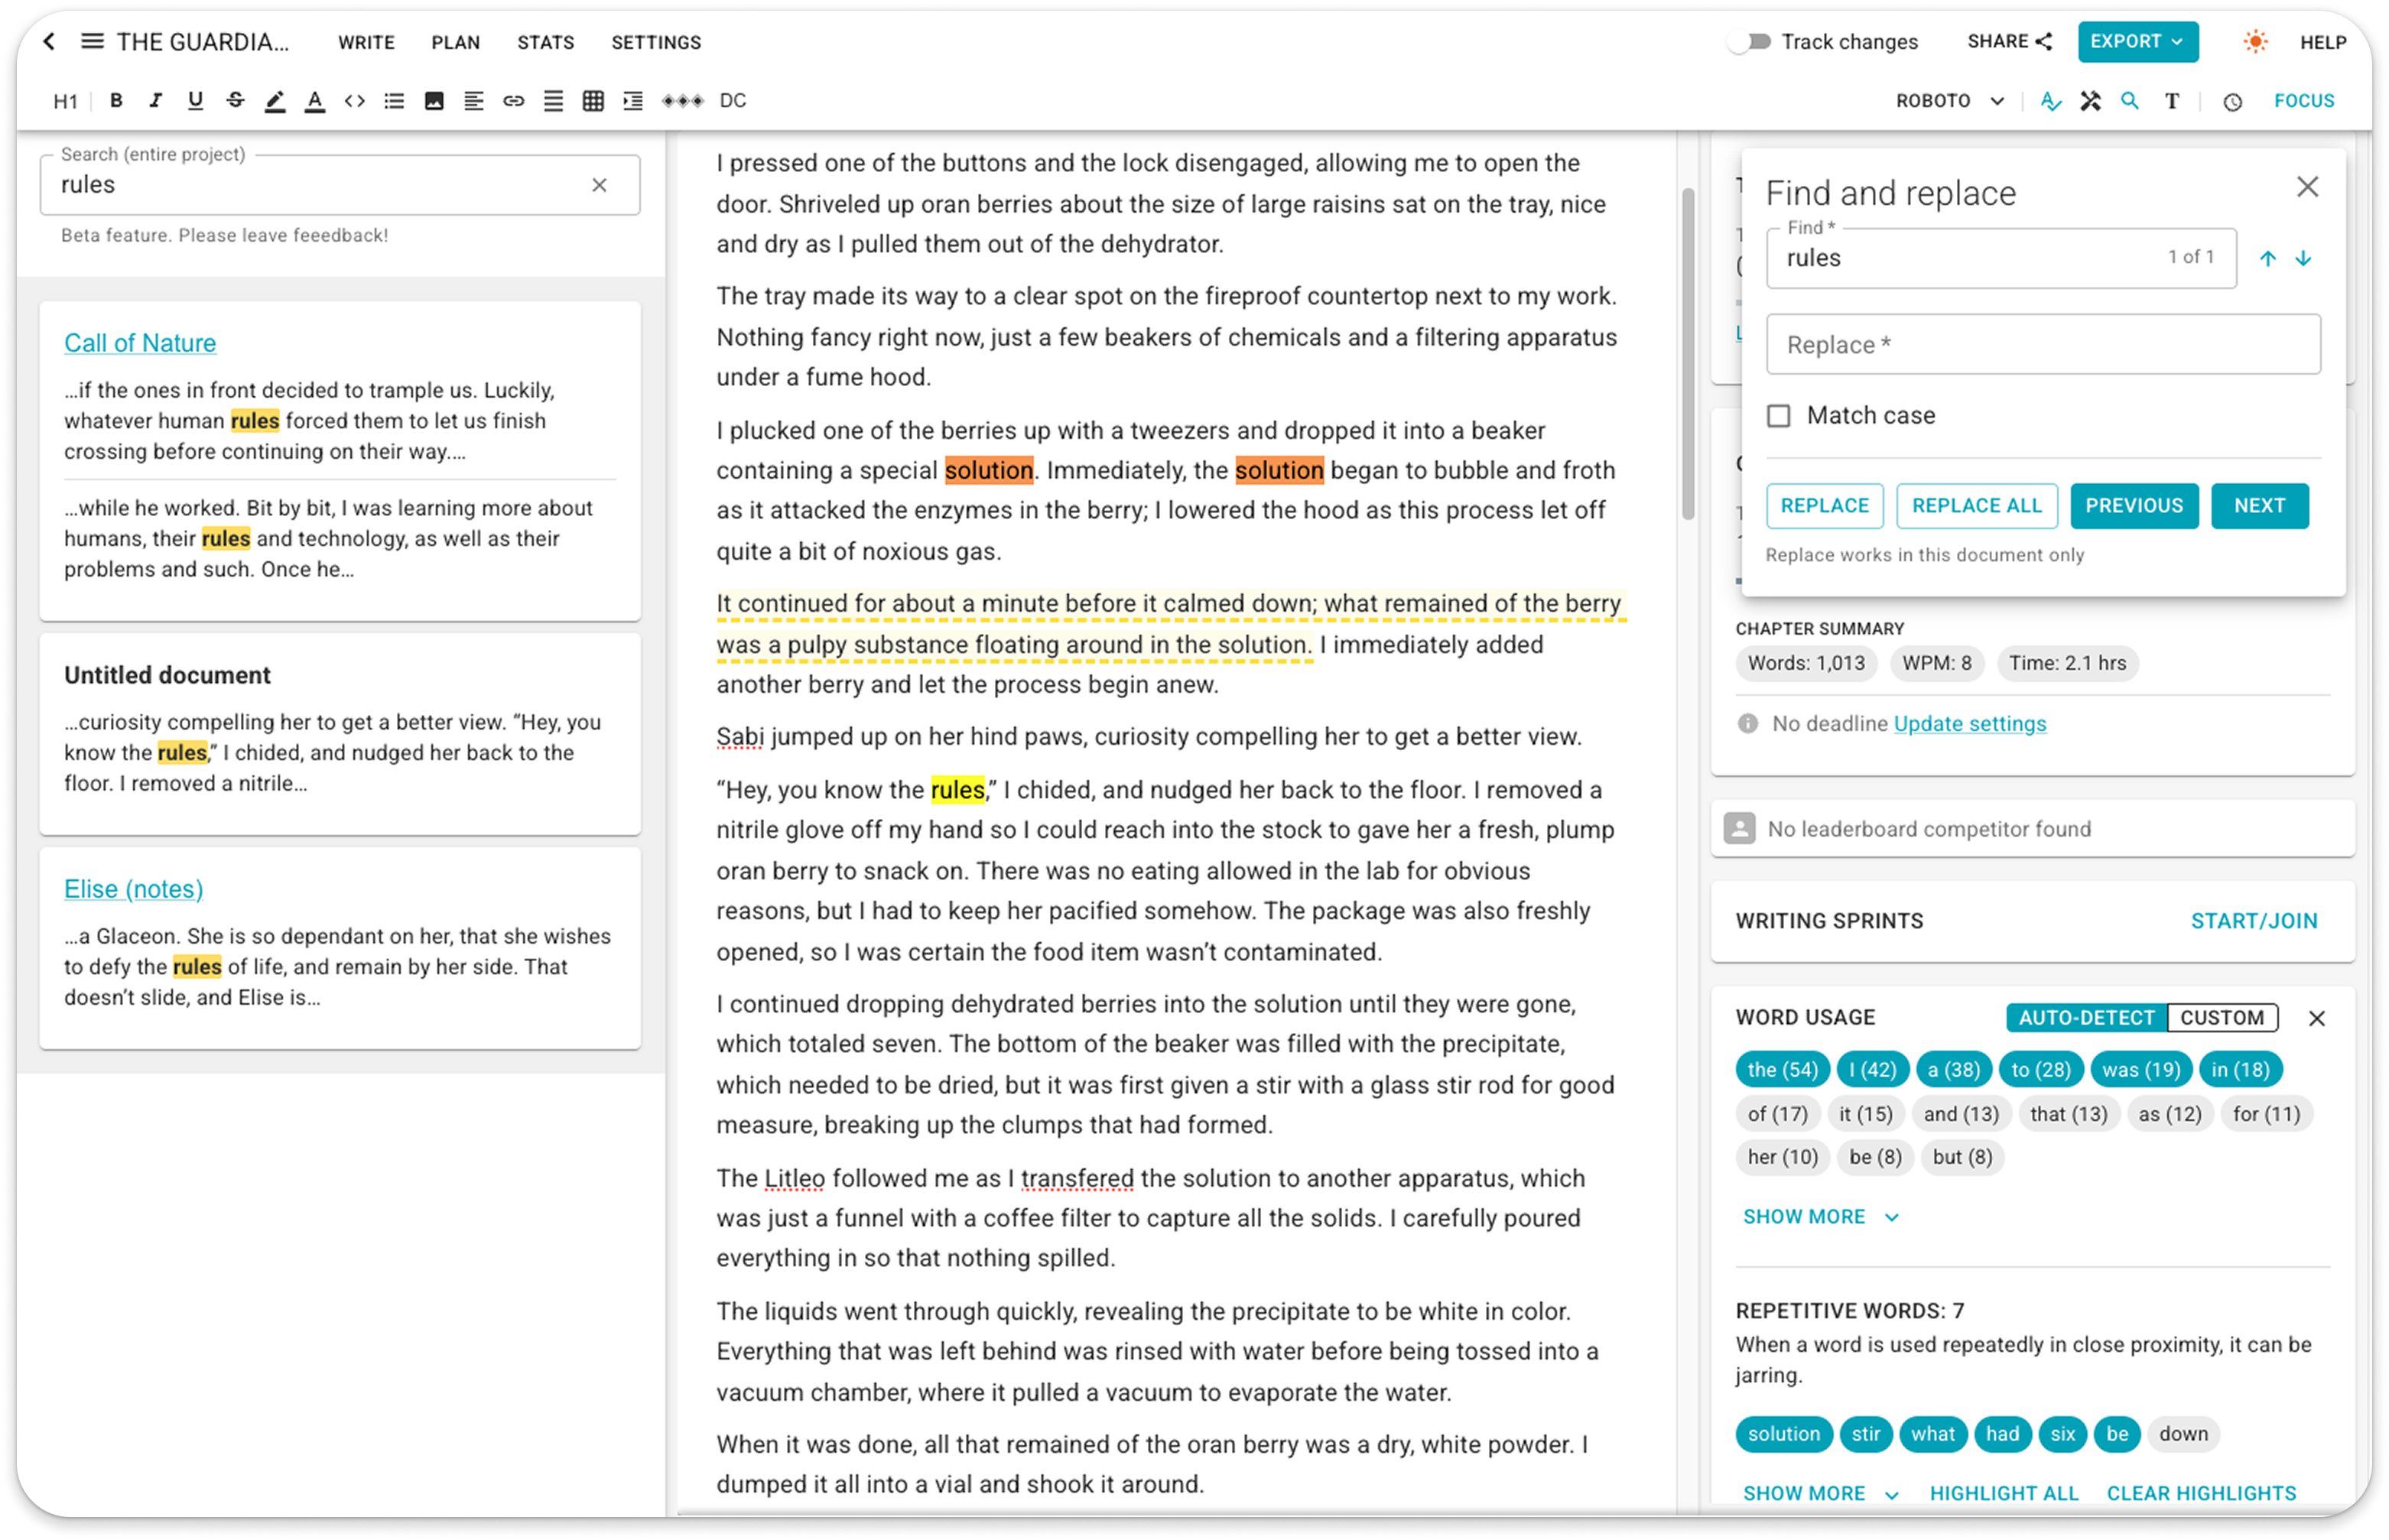Viewport: 2389px width, 1540px height.
Task: Apply italic formatting
Action: (x=155, y=100)
